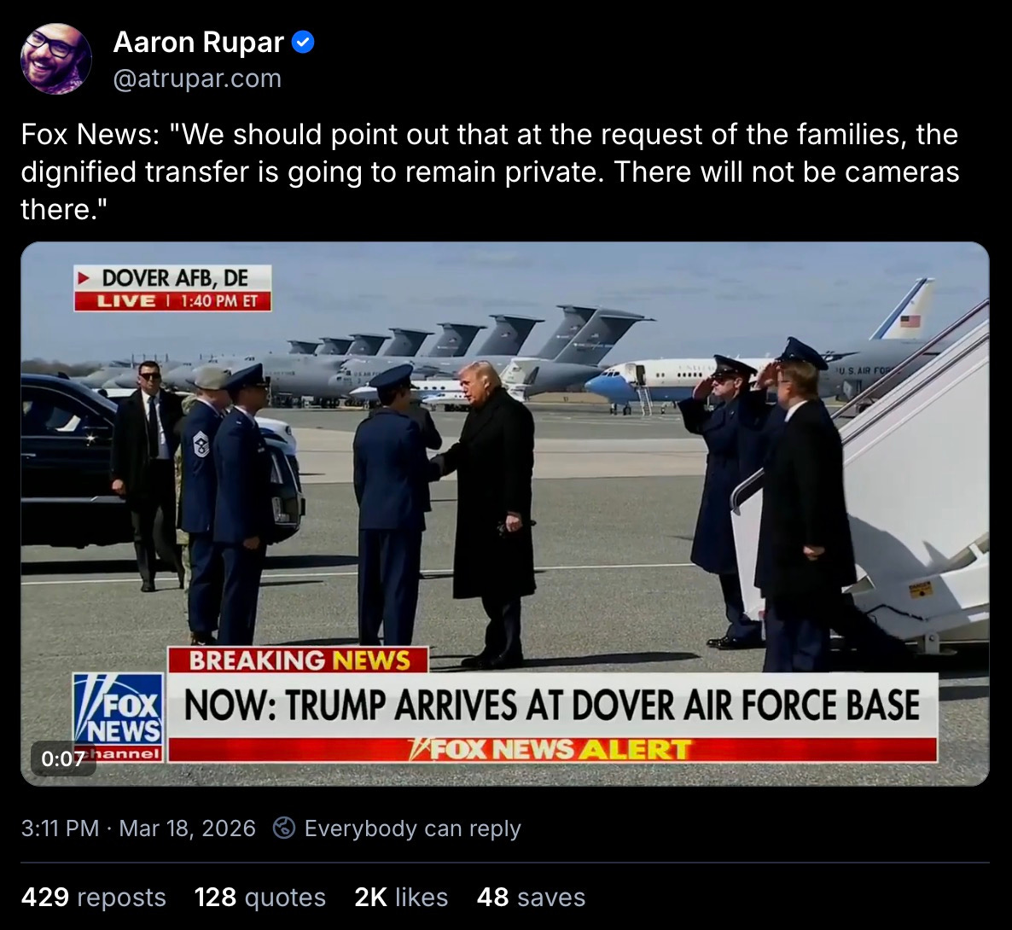Open Aaron Rupar's profile avatar
The height and width of the screenshot is (930, 1012).
click(56, 60)
